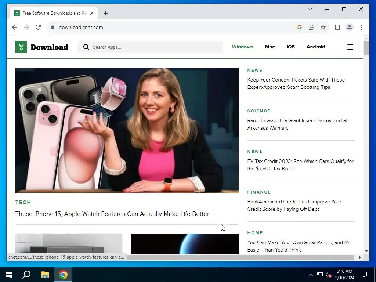Open the Windows Start menu
376x282 pixels.
(x=9, y=275)
